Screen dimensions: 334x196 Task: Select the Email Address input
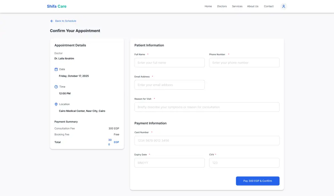169,85
